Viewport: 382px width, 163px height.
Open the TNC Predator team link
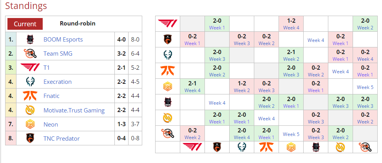[x=62, y=138]
